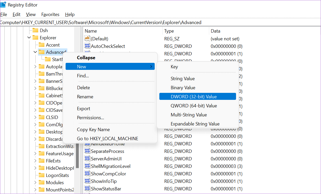Expand the FeatureUsage tree node
The height and width of the screenshot is (194, 321).
(x=35, y=153)
